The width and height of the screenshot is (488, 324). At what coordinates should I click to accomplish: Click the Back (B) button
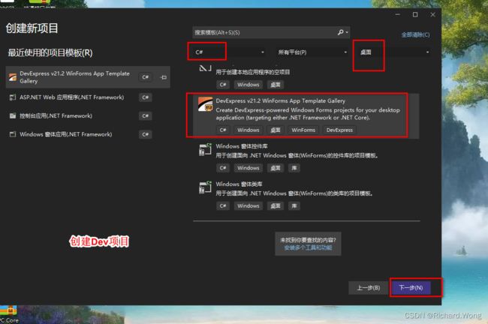tap(369, 287)
